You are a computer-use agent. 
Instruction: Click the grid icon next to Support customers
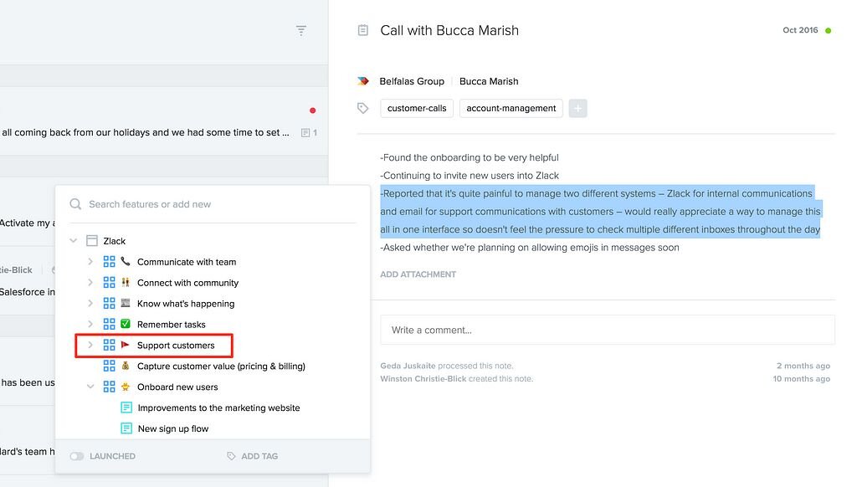click(110, 345)
